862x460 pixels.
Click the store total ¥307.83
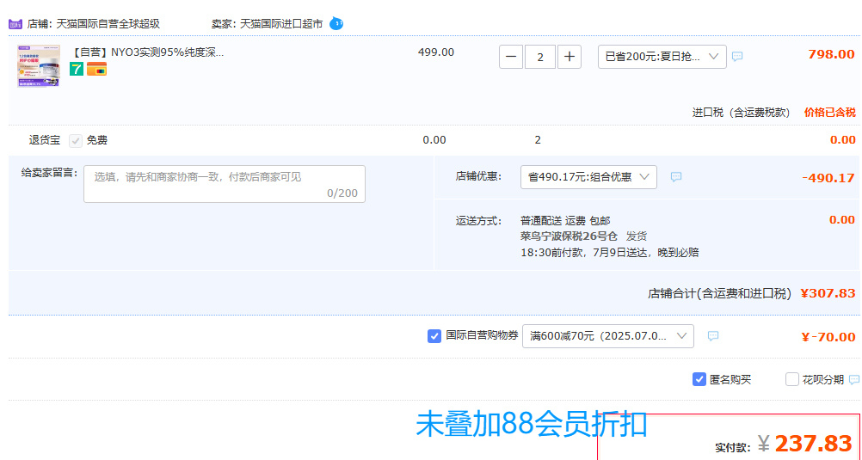pos(828,293)
